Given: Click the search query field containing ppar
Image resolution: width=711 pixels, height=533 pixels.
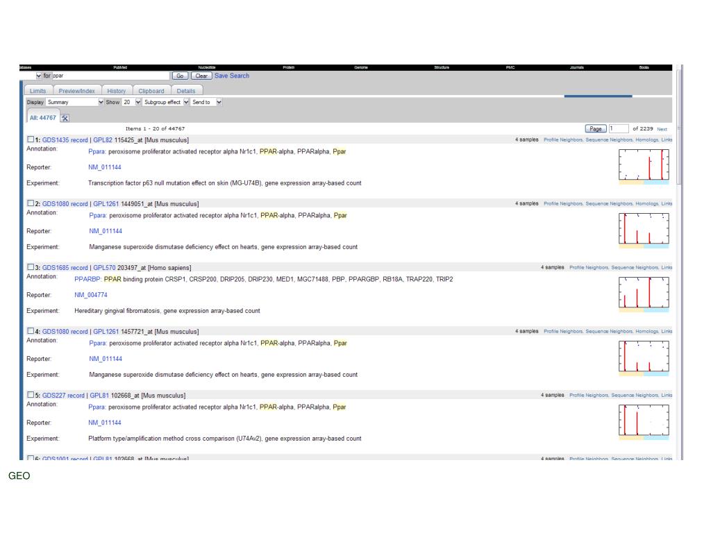Looking at the screenshot, I should [x=110, y=76].
